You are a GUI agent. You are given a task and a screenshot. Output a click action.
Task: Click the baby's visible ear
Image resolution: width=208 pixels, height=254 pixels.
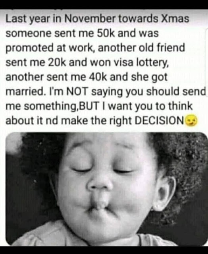click(165, 193)
